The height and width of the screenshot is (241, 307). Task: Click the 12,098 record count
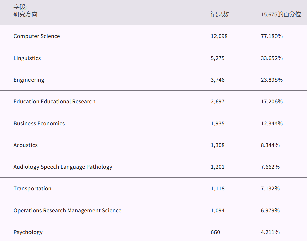[219, 36]
